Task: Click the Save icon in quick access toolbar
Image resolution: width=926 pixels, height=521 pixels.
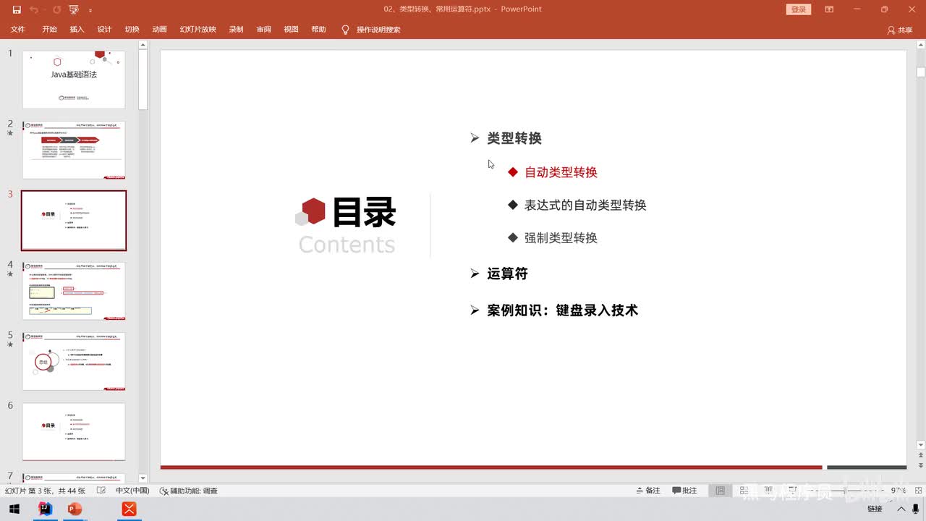Action: (17, 9)
